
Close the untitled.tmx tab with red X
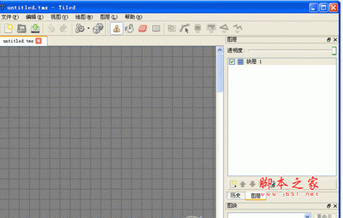[38, 41]
